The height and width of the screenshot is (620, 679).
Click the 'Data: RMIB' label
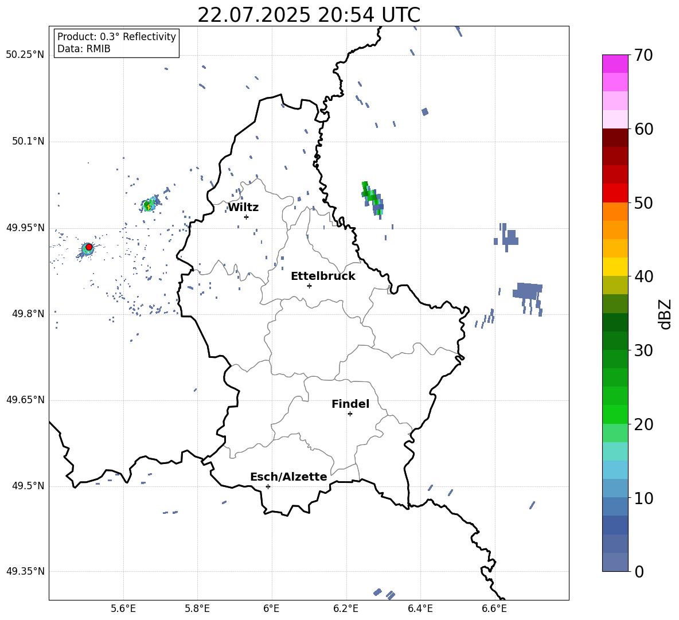tap(84, 49)
